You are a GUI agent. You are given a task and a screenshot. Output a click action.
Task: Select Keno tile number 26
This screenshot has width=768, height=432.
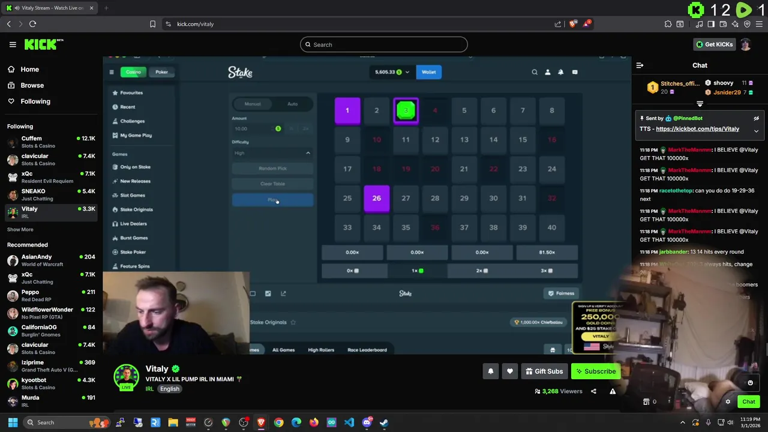(x=377, y=198)
